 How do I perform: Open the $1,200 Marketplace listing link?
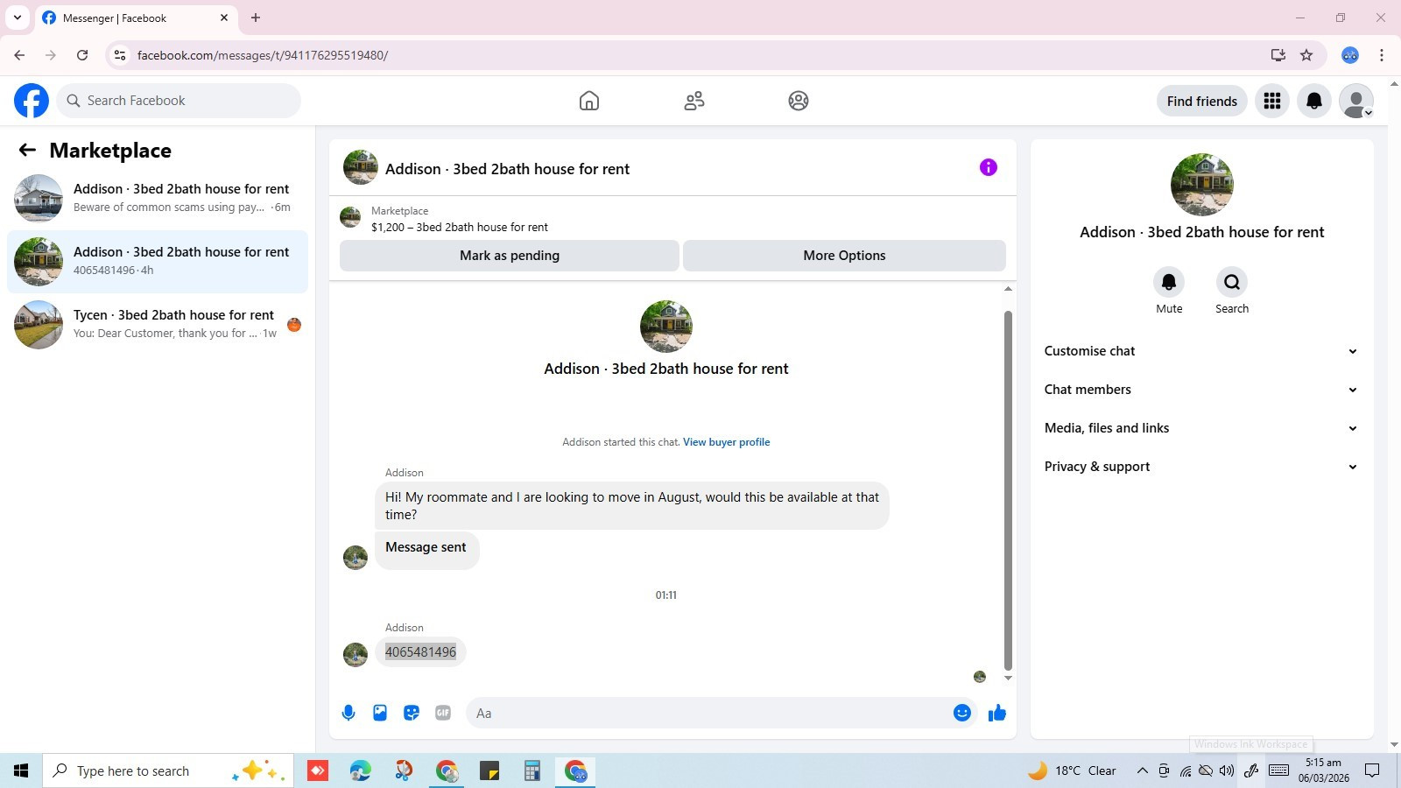click(460, 227)
